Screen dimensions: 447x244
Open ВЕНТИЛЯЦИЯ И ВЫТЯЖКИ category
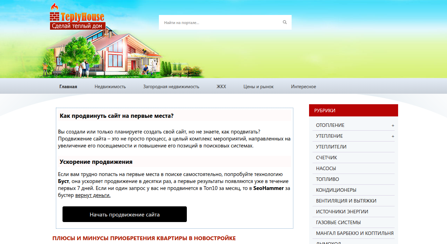[x=346, y=201]
